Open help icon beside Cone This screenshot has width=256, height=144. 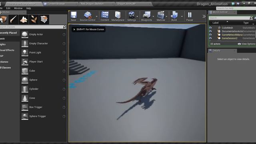coord(64,98)
